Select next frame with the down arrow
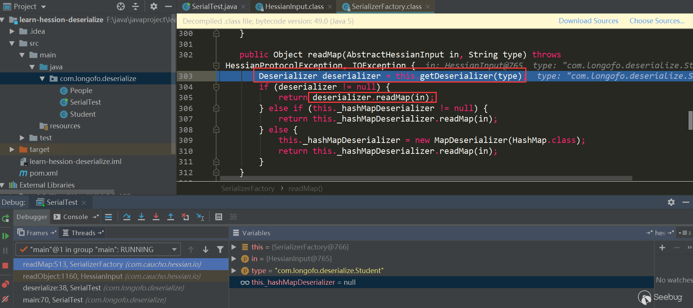693x308 pixels. click(x=206, y=249)
